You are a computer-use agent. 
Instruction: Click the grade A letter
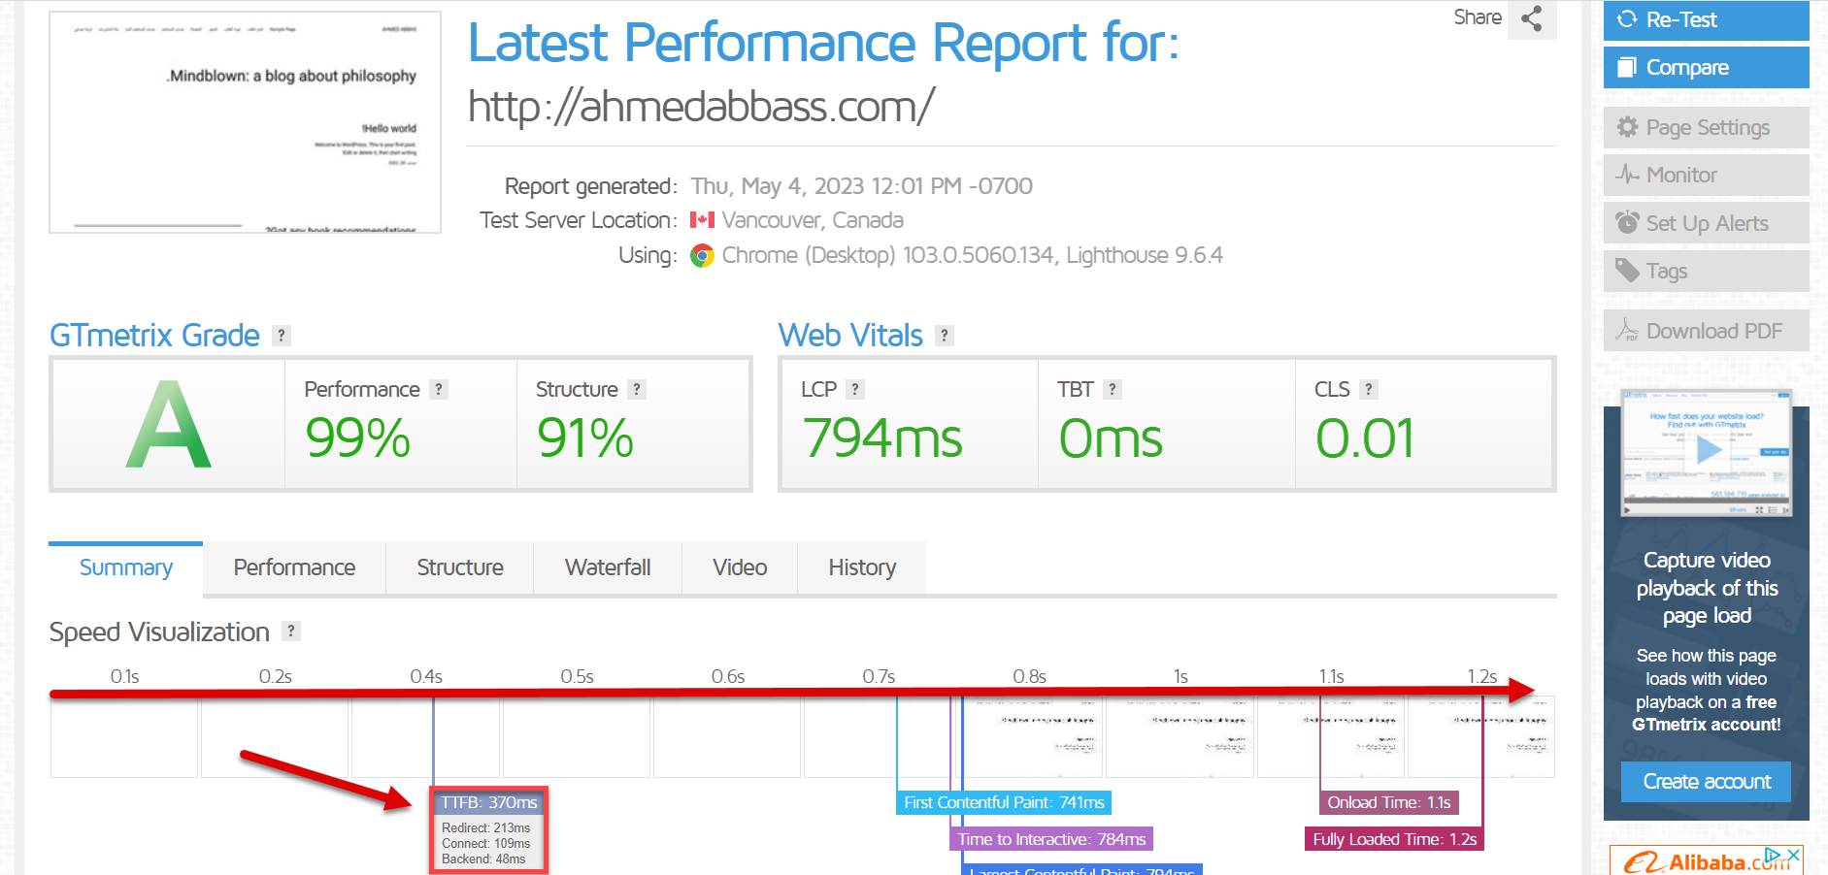click(x=169, y=425)
